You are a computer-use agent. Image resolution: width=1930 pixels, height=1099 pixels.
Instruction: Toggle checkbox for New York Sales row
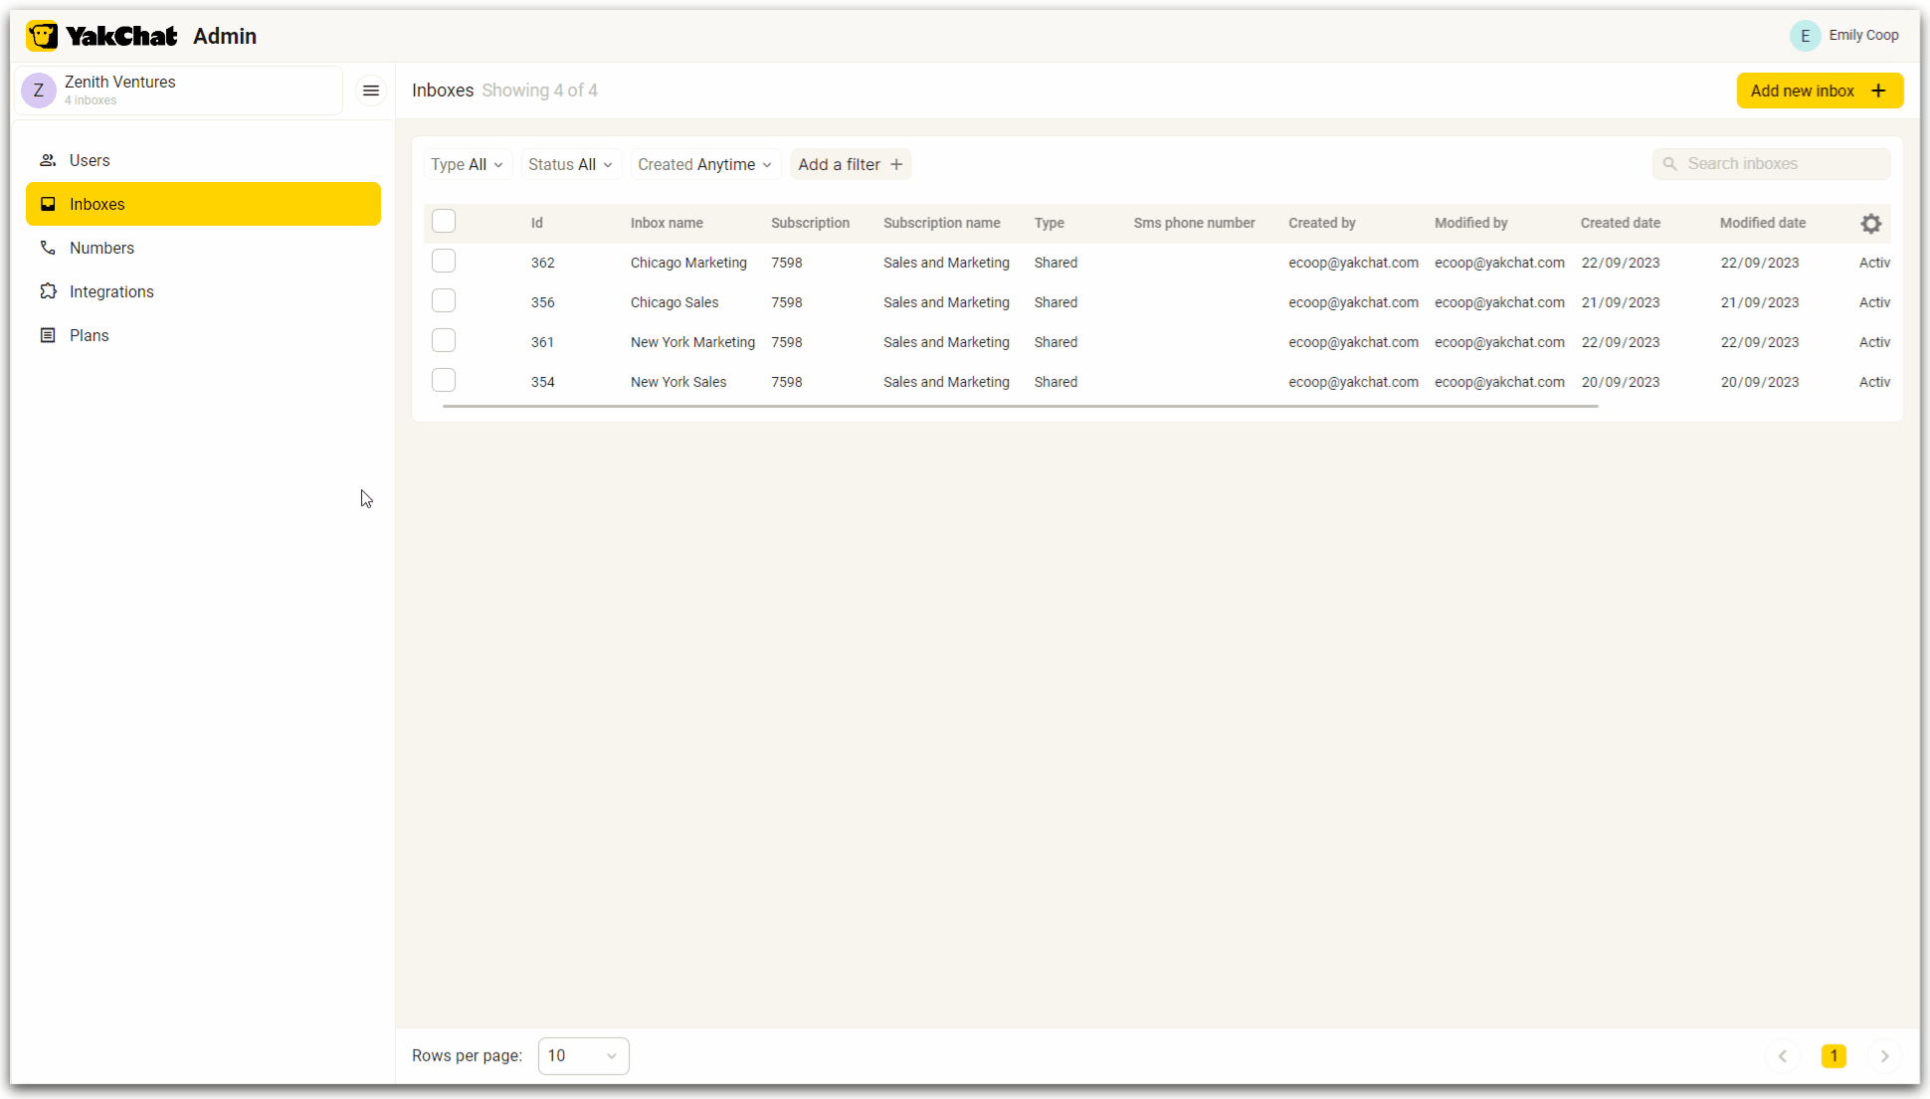click(x=444, y=382)
